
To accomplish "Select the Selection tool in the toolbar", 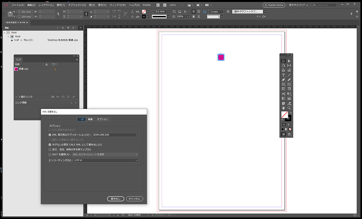I will coord(284,61).
